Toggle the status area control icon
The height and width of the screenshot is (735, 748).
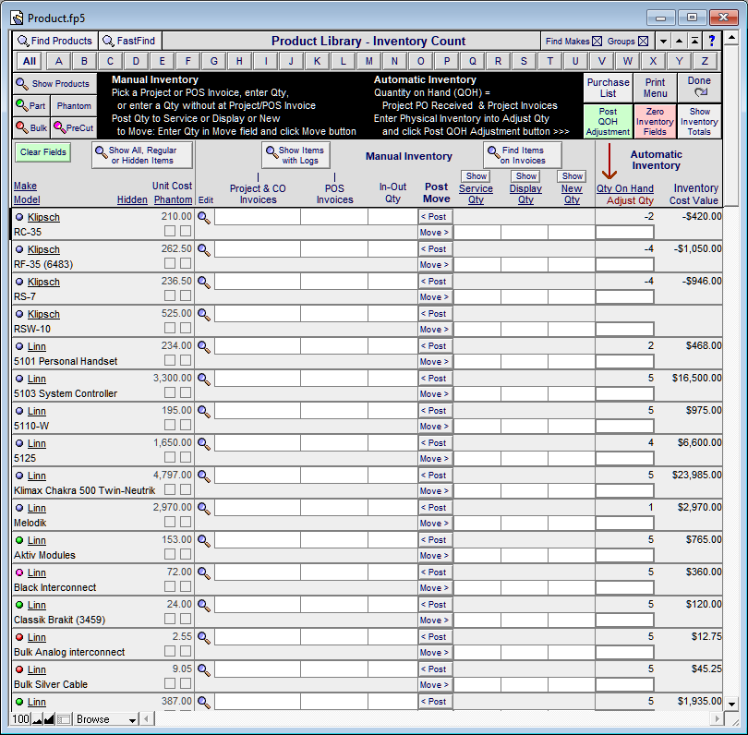tap(64, 718)
